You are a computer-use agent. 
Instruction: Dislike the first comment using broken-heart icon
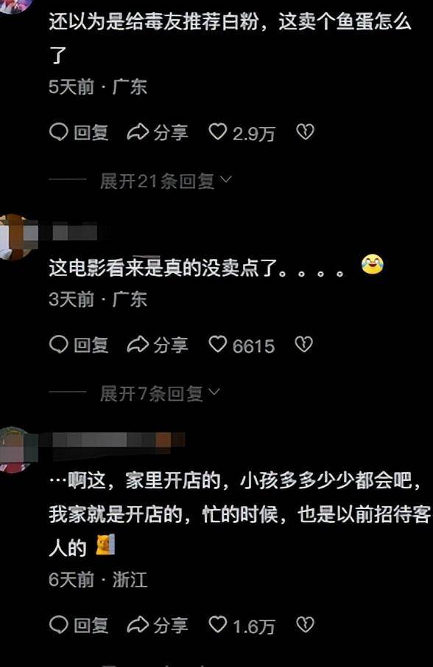click(305, 132)
